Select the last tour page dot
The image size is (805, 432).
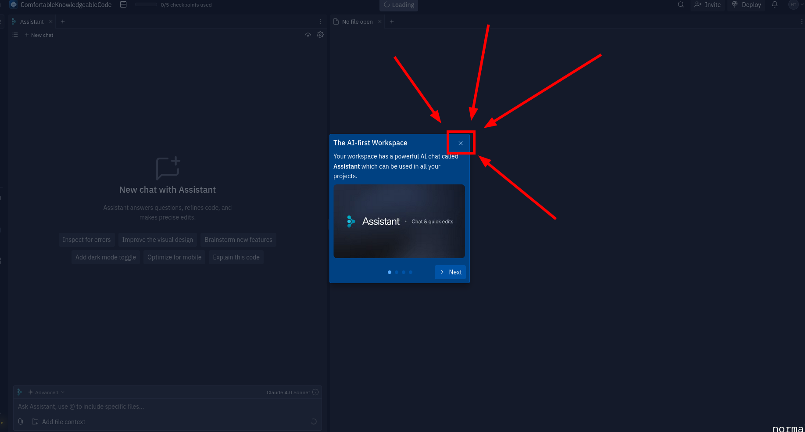(x=411, y=272)
